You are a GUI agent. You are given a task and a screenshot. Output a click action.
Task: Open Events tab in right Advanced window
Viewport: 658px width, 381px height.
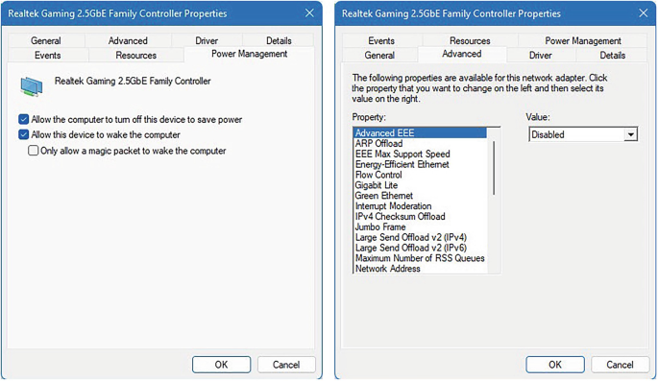click(381, 40)
